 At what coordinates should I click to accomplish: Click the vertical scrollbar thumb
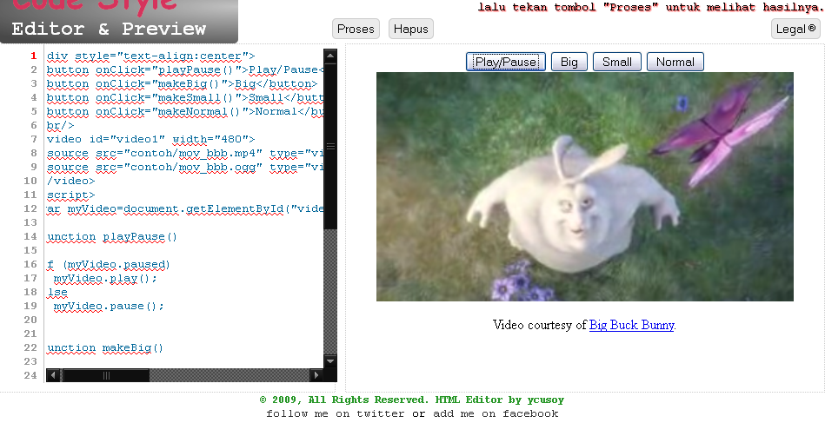(330, 146)
